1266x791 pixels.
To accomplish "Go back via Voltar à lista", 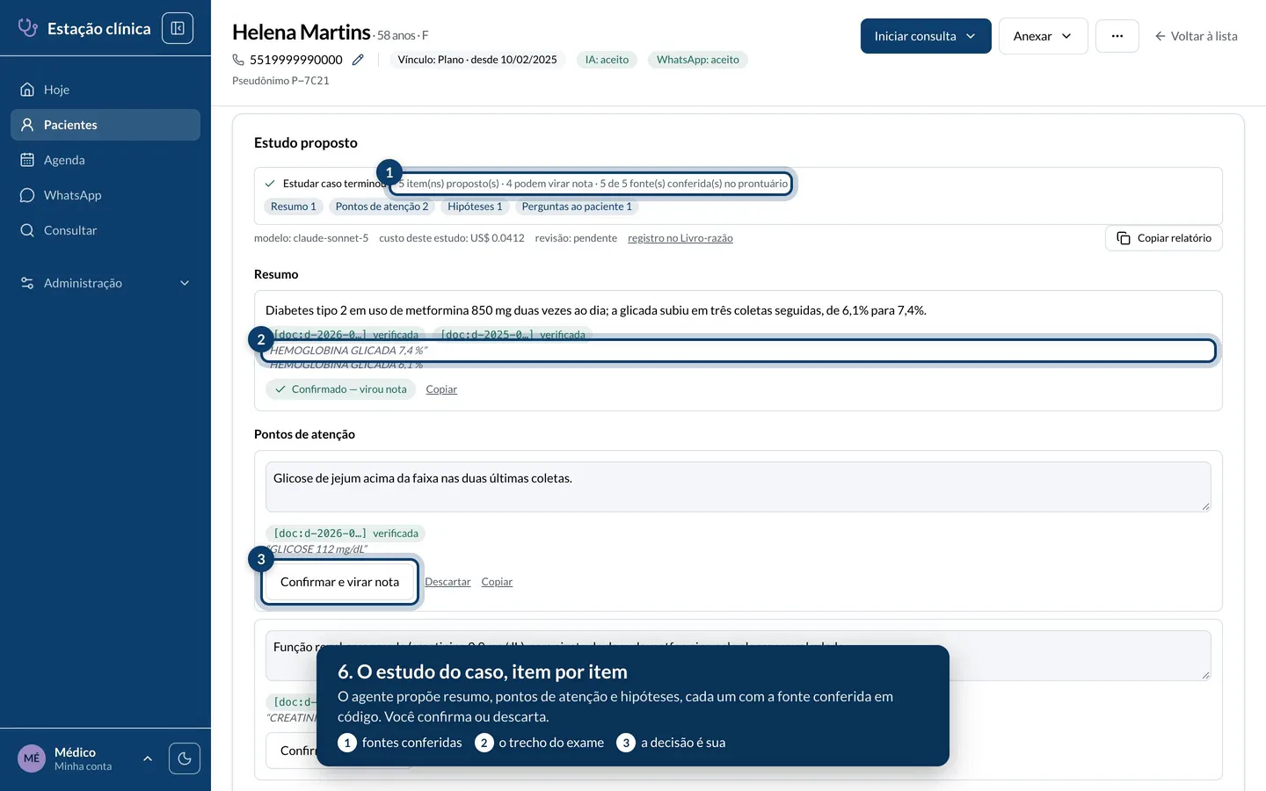I will 1196,36.
